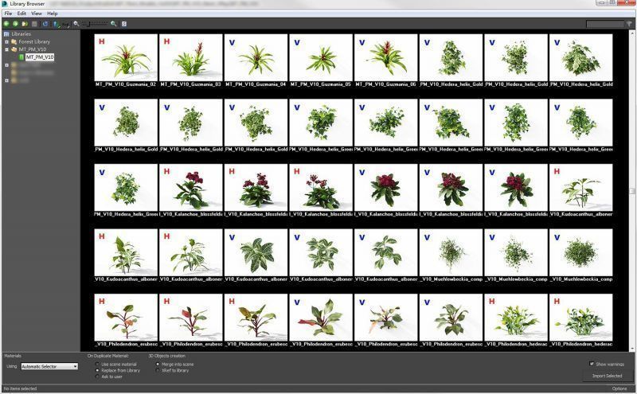Image resolution: width=637 pixels, height=394 pixels.
Task: Click the zoom out magnifier icon
Action: pyautogui.click(x=76, y=24)
